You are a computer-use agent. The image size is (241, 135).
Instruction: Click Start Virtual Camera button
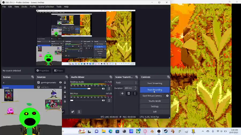point(152,96)
